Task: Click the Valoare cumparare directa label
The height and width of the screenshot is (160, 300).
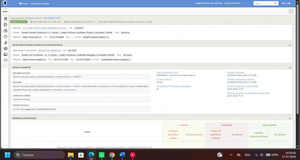Action: coord(241,79)
